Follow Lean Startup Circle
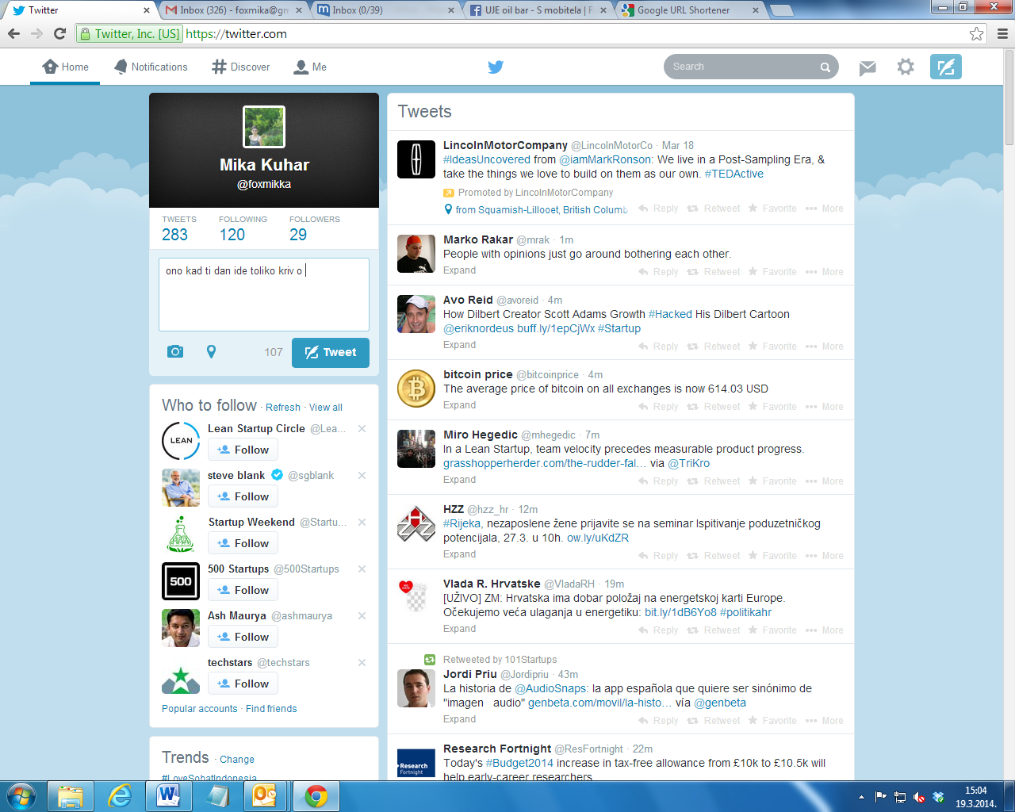This screenshot has width=1015, height=812. point(243,450)
